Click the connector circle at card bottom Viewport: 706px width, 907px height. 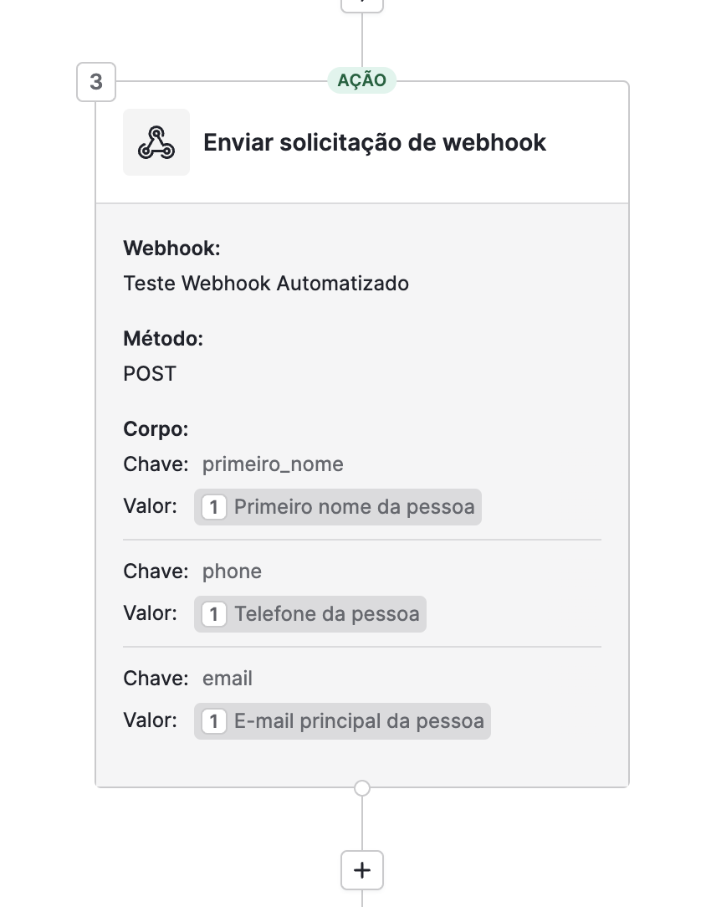point(362,788)
